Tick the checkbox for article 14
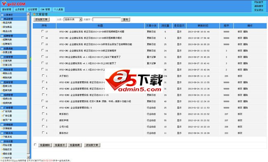The width and height of the screenshot is (268, 162). coord(43,50)
